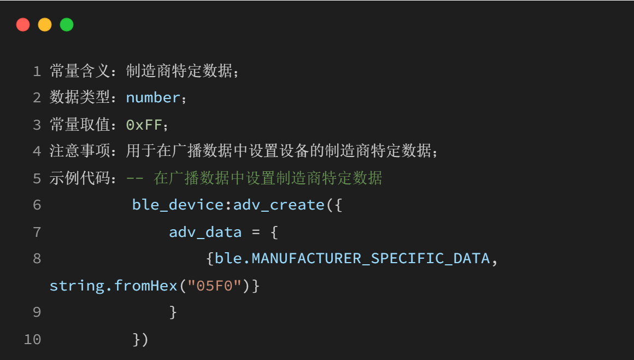The width and height of the screenshot is (634, 360).
Task: Click the ble_device identifier
Action: click(x=178, y=205)
